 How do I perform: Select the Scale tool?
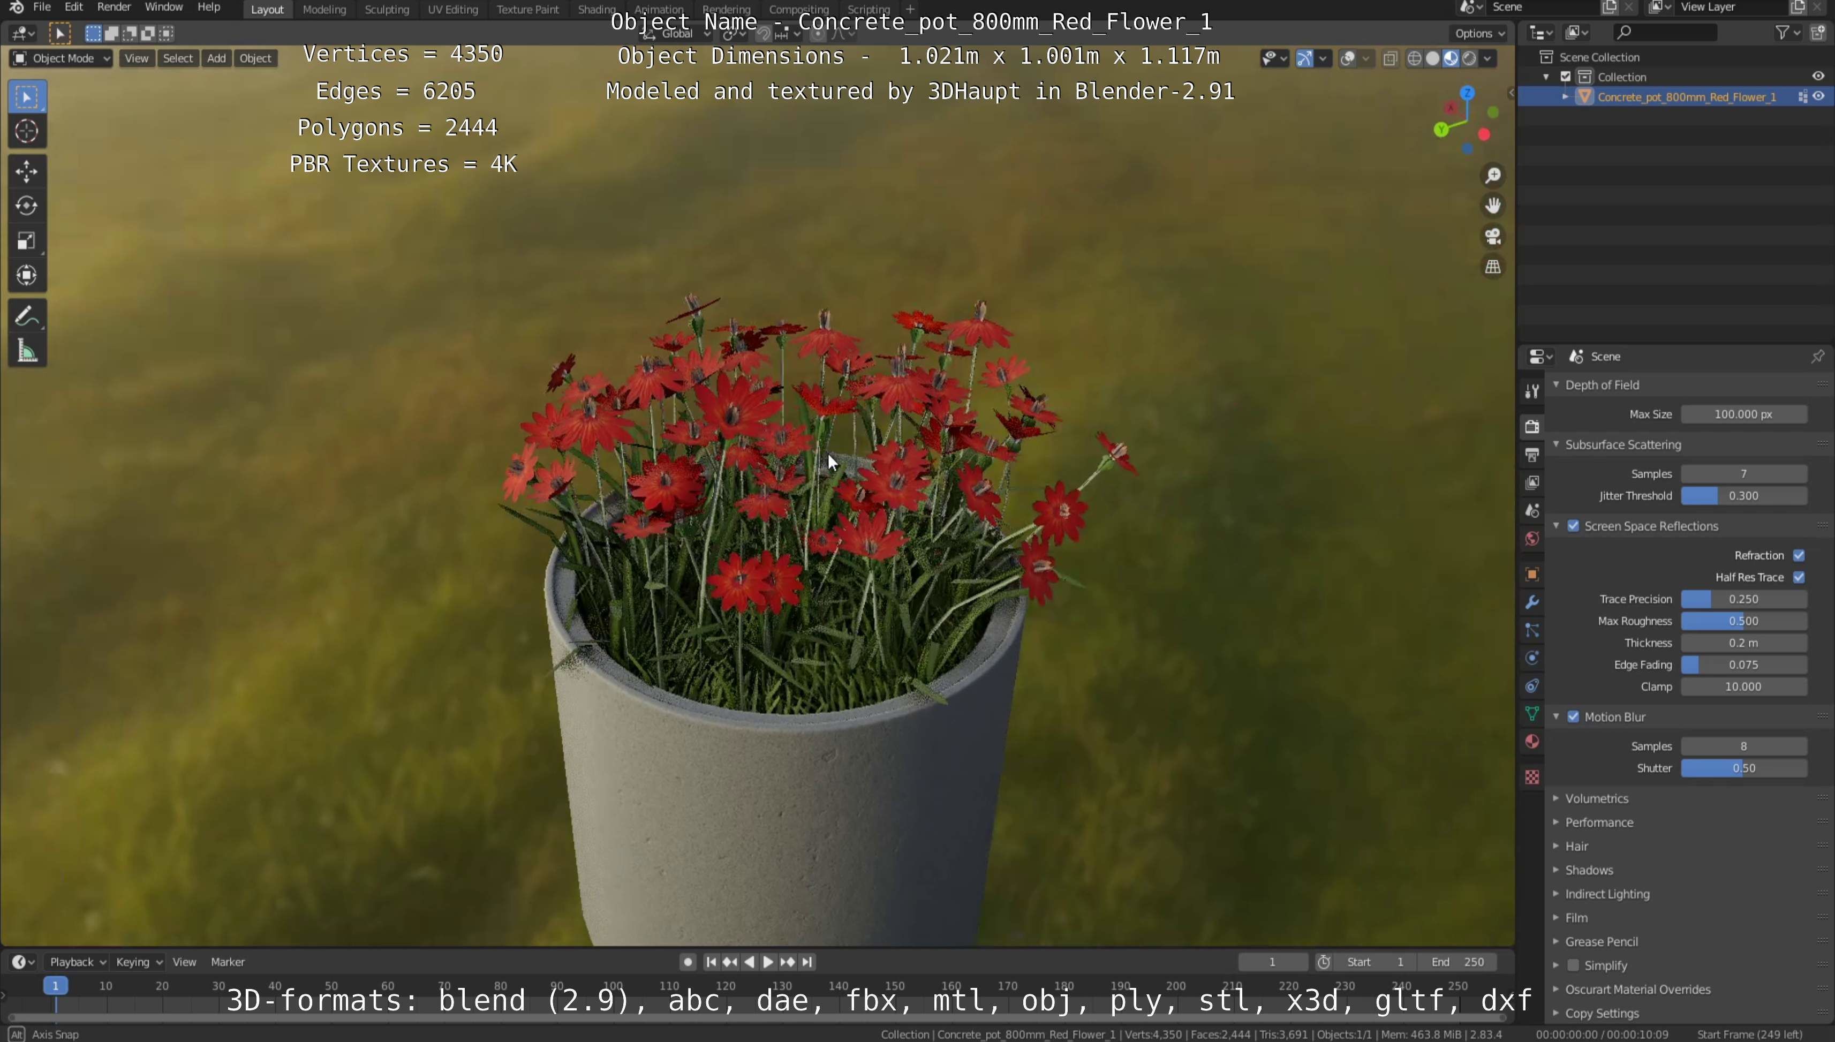[x=27, y=240]
